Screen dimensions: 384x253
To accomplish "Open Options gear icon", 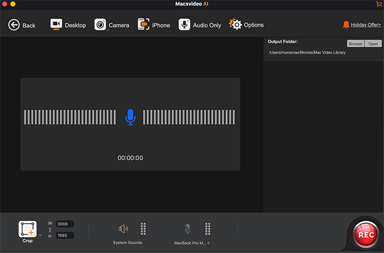I will click(x=235, y=24).
